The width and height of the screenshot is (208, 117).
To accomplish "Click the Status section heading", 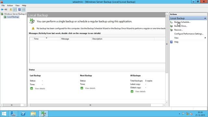I will click(x=32, y=70).
